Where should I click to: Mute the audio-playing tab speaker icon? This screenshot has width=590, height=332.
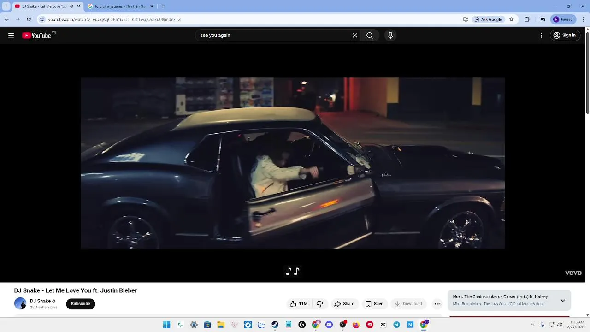(71, 6)
